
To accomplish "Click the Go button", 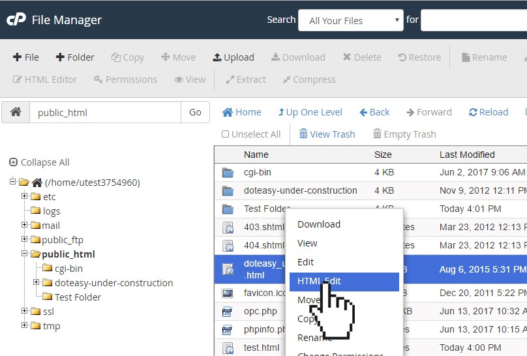I will click(195, 112).
